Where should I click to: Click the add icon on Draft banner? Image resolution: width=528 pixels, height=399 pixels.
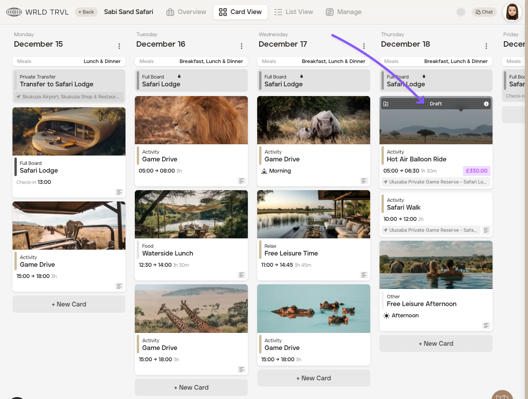(386, 104)
